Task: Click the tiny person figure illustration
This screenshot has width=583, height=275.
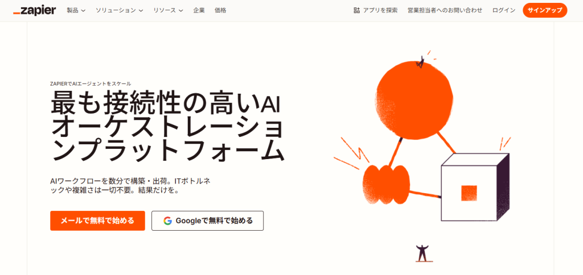Action: [x=422, y=253]
